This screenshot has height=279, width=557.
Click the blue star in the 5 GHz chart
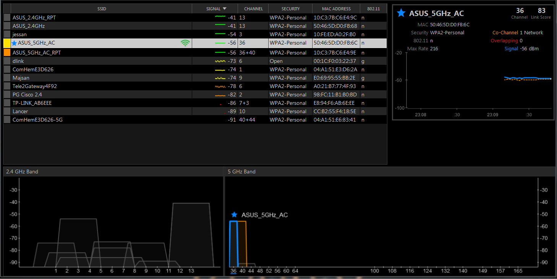pyautogui.click(x=234, y=215)
